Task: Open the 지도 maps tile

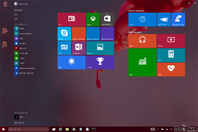Action: [x=64, y=48]
